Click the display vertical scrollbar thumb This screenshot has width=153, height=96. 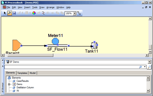[150, 47]
